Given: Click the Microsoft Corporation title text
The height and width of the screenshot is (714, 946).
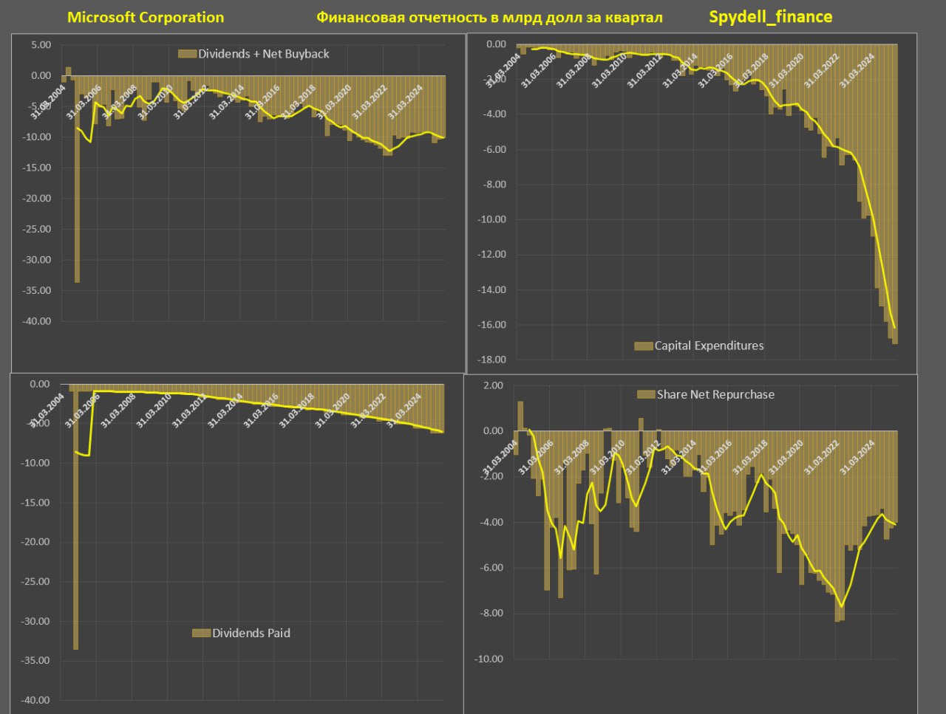Looking at the screenshot, I should [x=146, y=17].
